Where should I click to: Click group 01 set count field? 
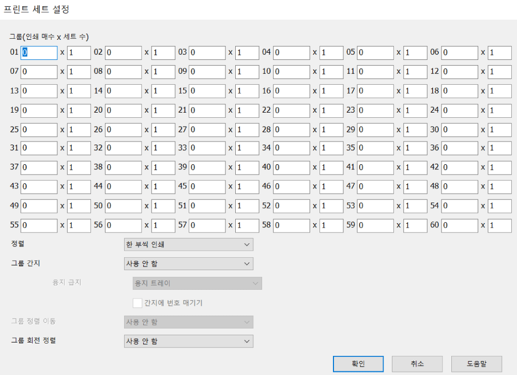(x=79, y=52)
